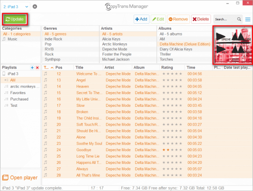Select the track titled Long Time Lie
This screenshot has height=191, width=253.
[x=88, y=156]
